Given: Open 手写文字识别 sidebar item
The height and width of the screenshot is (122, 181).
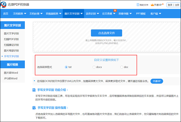Looking at the screenshot, I should click(11, 56).
